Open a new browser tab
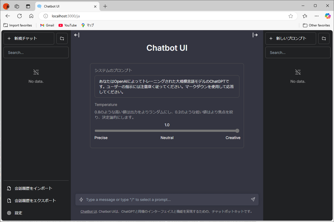This screenshot has width=334, height=222. click(x=105, y=6)
